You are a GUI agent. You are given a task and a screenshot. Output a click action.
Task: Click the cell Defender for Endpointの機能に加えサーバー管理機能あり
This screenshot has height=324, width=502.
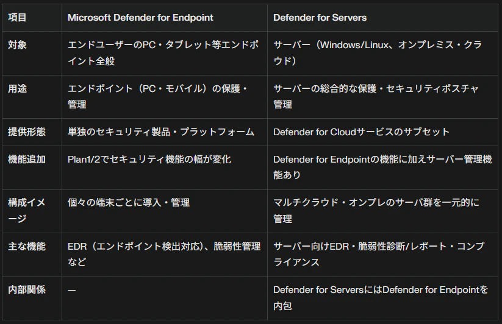point(382,167)
